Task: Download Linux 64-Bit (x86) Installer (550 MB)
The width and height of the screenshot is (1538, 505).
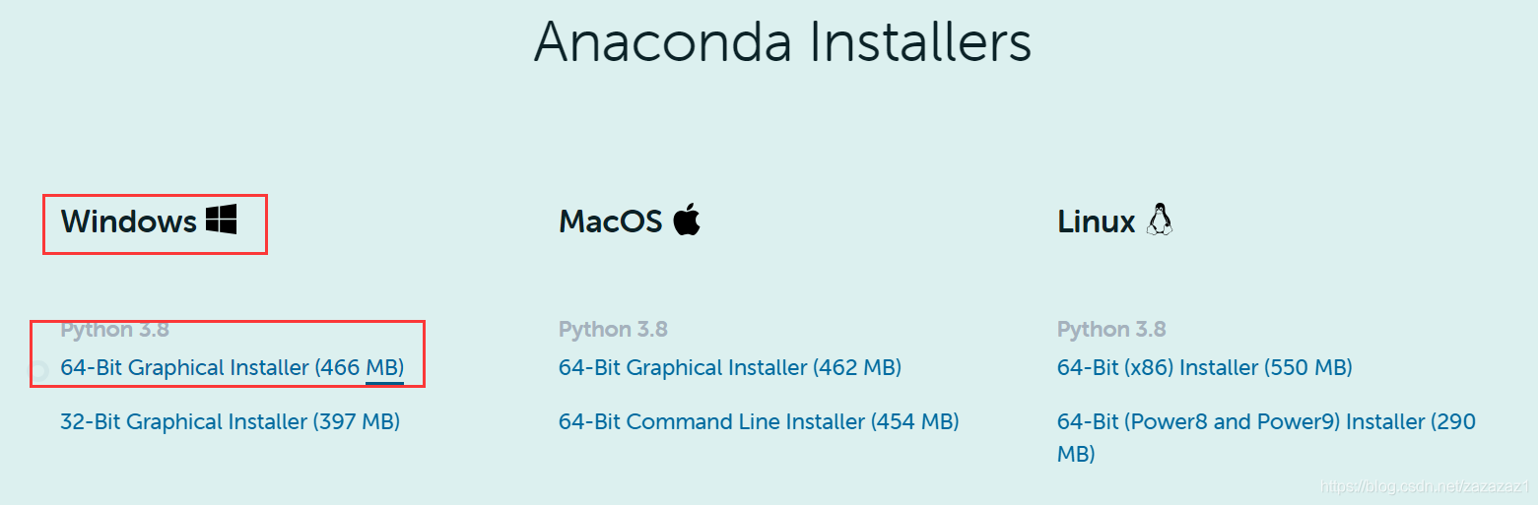Action: click(x=1205, y=368)
